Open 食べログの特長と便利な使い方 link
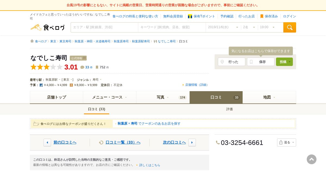Screen dimensions: 326x171 click(x=135, y=16)
